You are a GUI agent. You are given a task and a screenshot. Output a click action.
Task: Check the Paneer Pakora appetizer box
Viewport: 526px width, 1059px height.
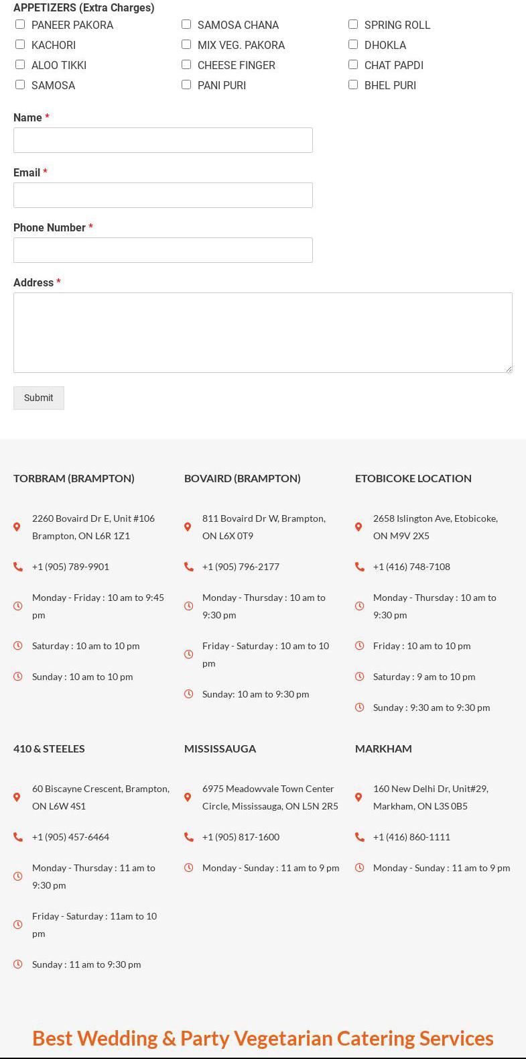[20, 24]
